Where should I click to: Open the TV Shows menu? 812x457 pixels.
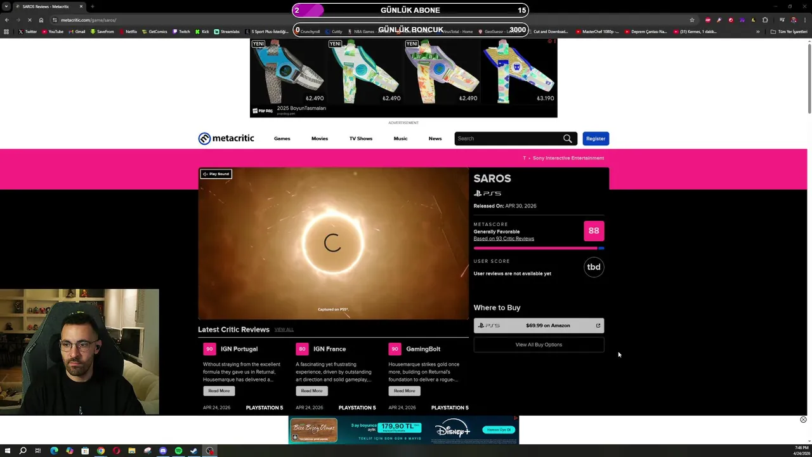pyautogui.click(x=361, y=138)
